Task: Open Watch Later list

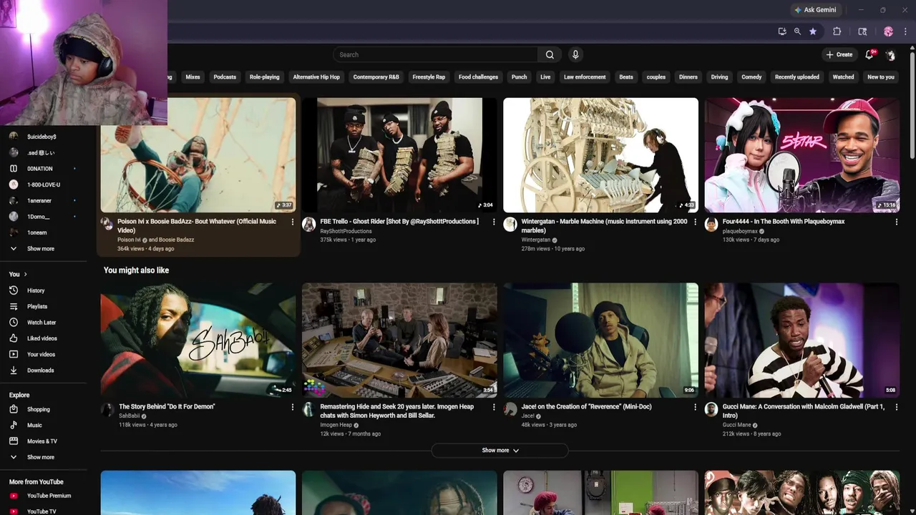Action: click(43, 323)
